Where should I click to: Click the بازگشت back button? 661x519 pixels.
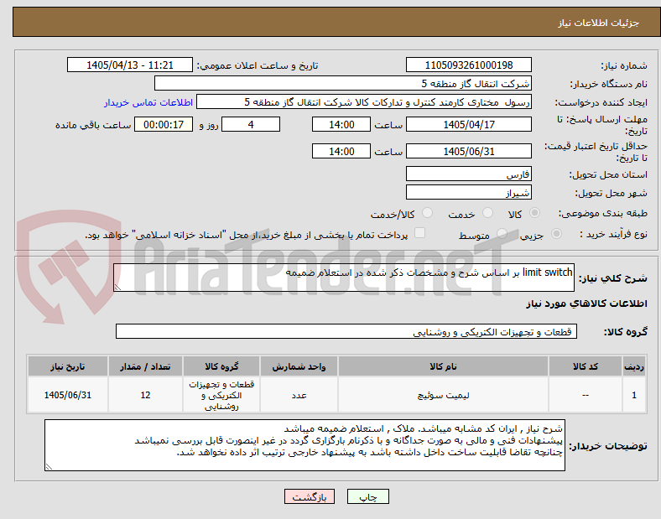(310, 496)
